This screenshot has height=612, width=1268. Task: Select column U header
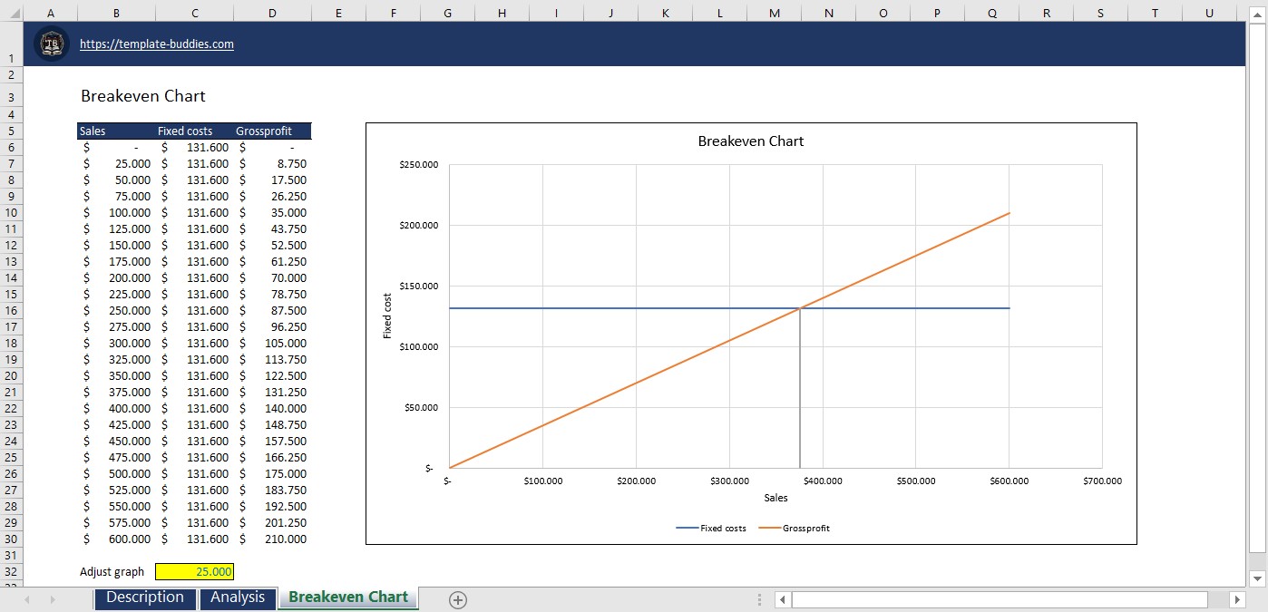(1209, 13)
